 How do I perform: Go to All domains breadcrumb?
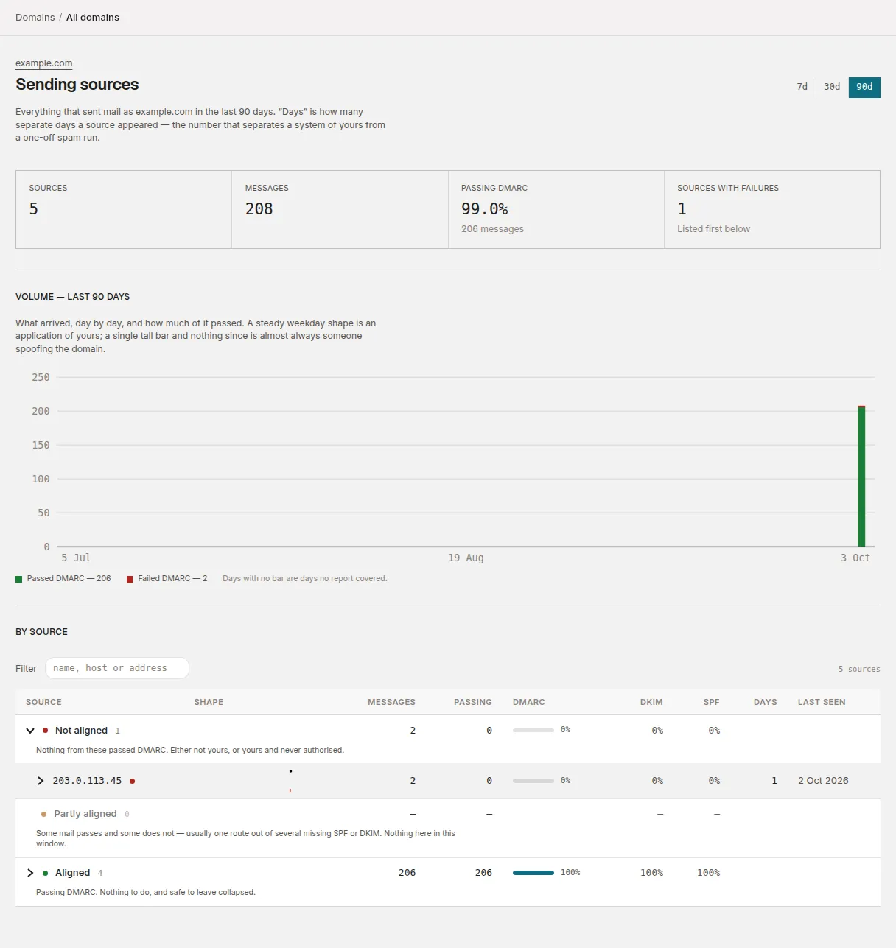click(x=93, y=18)
